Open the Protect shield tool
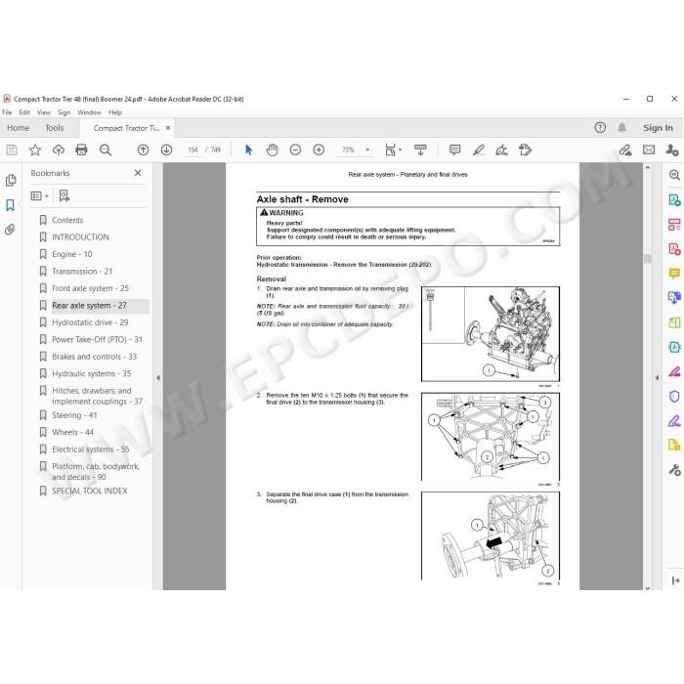Image resolution: width=684 pixels, height=684 pixels. [x=674, y=396]
